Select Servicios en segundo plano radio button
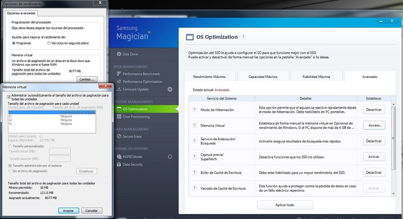Screen dimensions: 403x219 (x=49, y=43)
